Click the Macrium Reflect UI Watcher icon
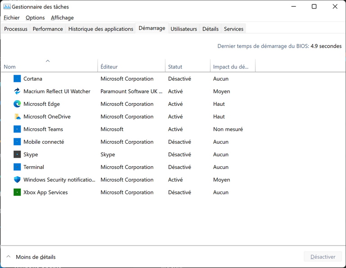 coord(17,91)
